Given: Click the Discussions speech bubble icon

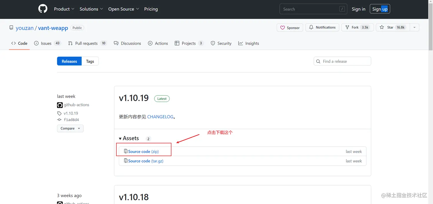Looking at the screenshot, I should 116,43.
